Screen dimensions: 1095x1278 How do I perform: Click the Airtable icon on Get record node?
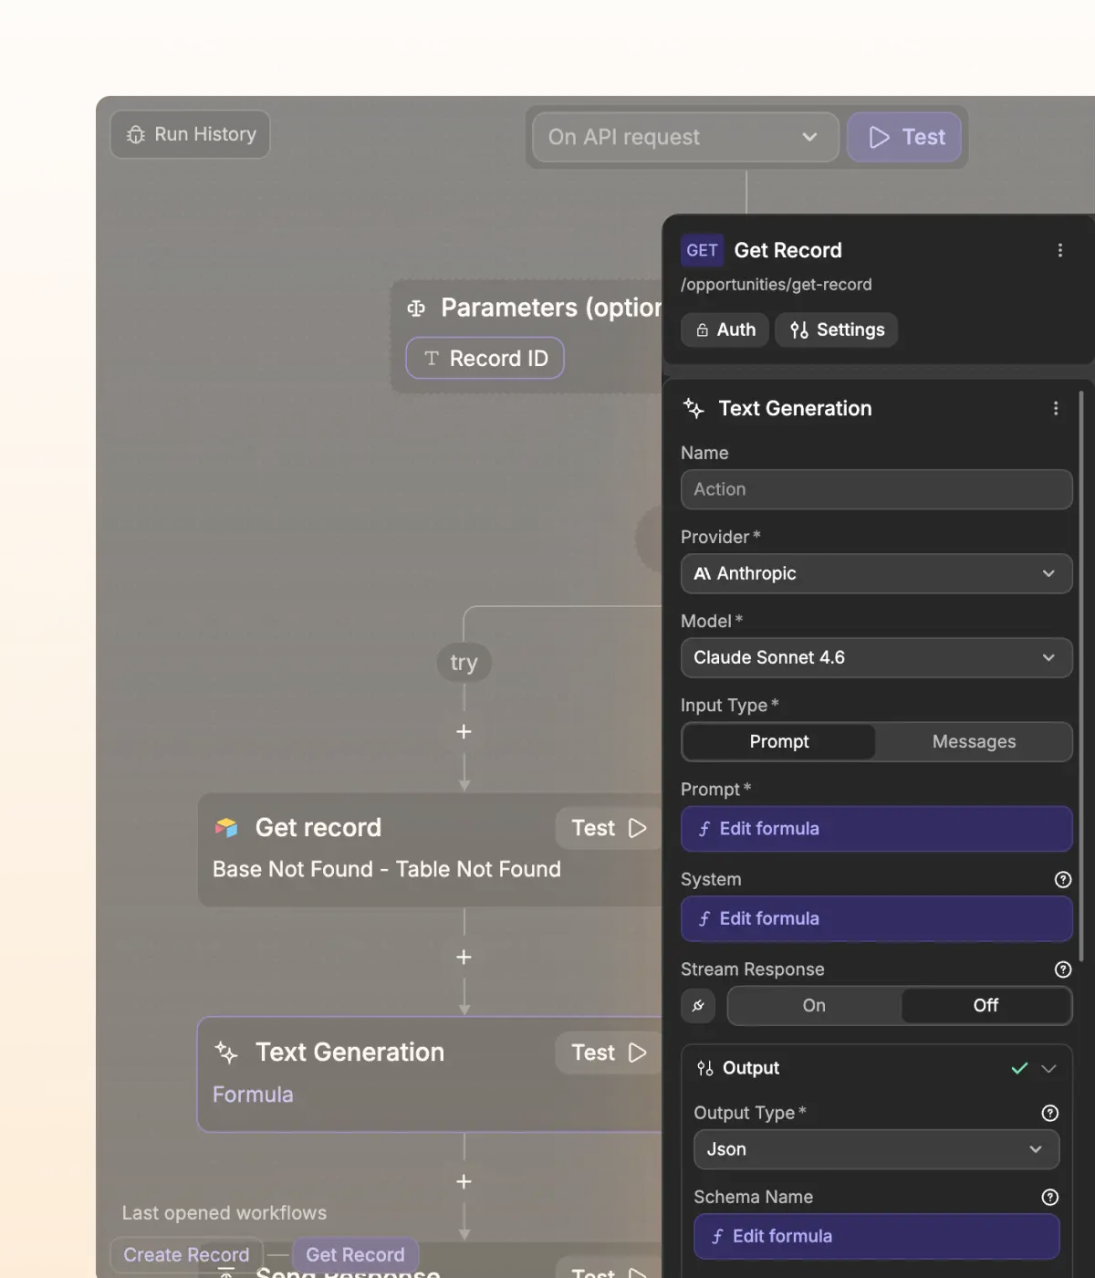point(226,828)
